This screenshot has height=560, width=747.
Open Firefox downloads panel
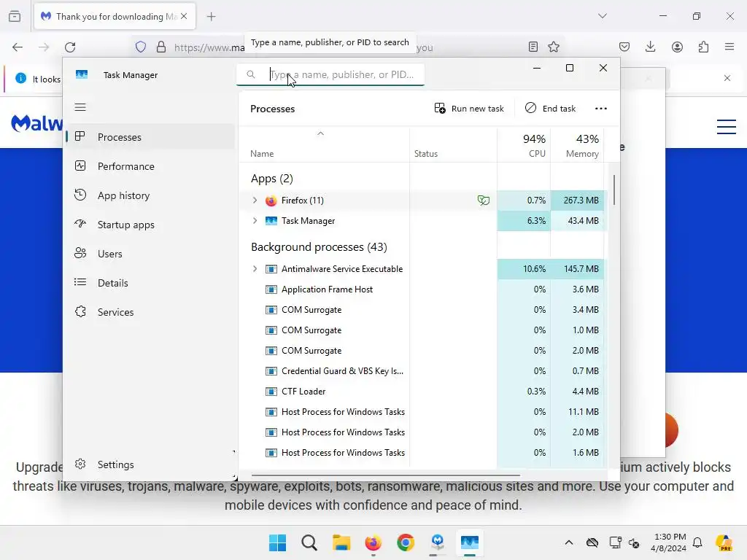click(x=650, y=47)
